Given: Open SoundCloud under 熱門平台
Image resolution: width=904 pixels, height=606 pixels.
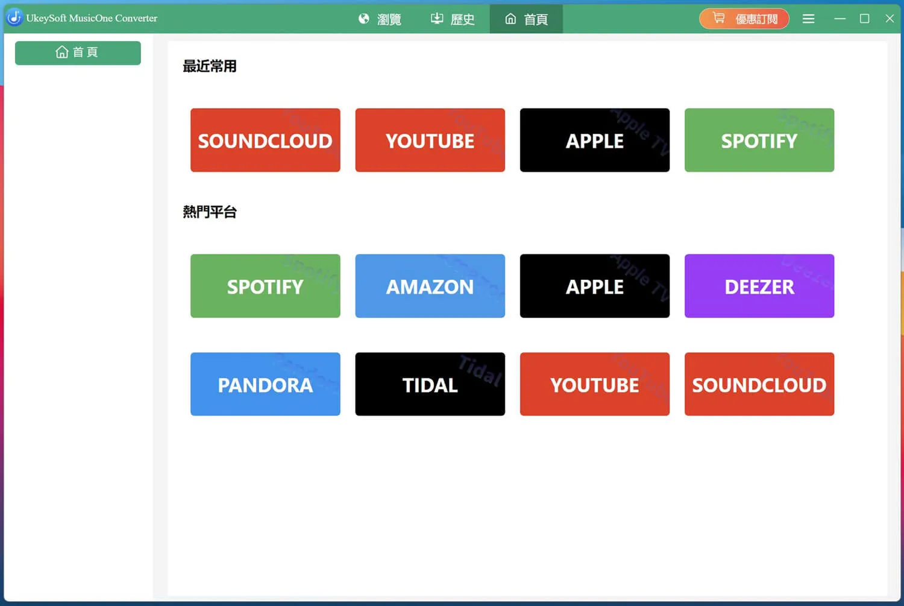Looking at the screenshot, I should coord(759,384).
